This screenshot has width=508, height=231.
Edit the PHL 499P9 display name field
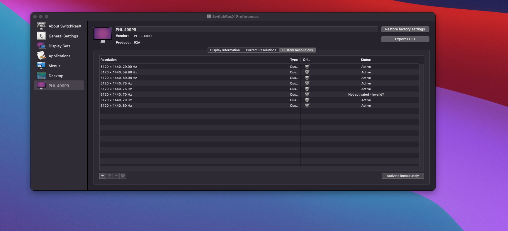pyautogui.click(x=246, y=29)
